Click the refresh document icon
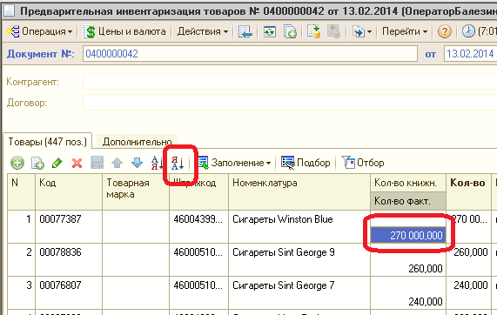Viewport: 497px width, 315px height. coord(270,31)
